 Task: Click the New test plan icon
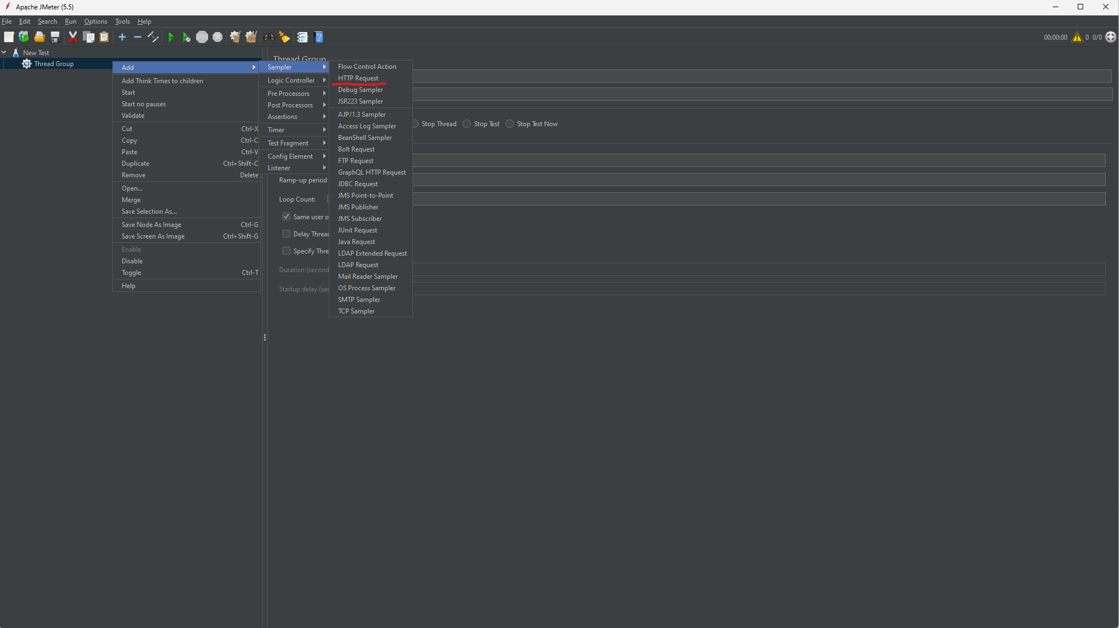(9, 37)
